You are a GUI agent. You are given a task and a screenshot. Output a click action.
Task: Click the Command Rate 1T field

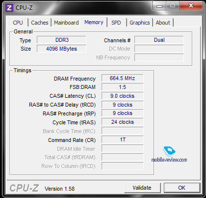pos(122,140)
